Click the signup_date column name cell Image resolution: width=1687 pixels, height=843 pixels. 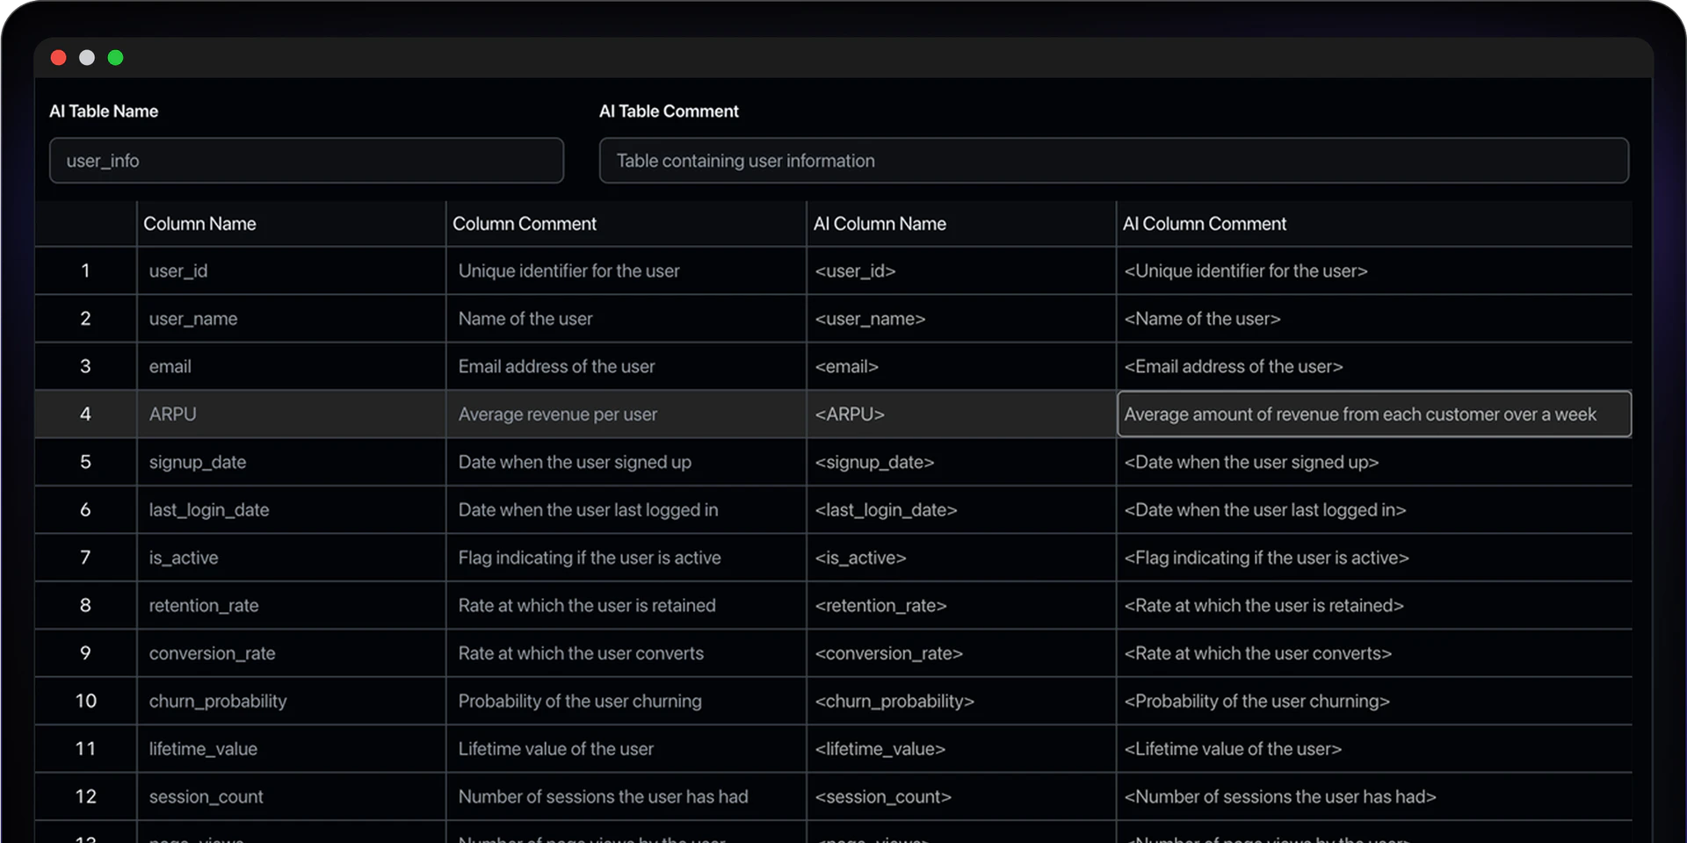coord(197,462)
